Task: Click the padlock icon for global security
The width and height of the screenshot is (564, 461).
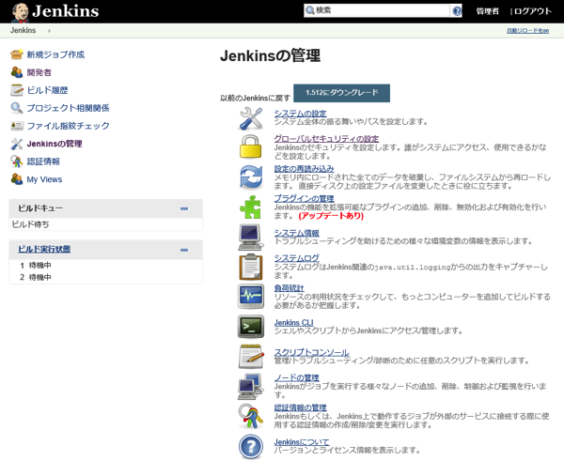Action: 251,146
